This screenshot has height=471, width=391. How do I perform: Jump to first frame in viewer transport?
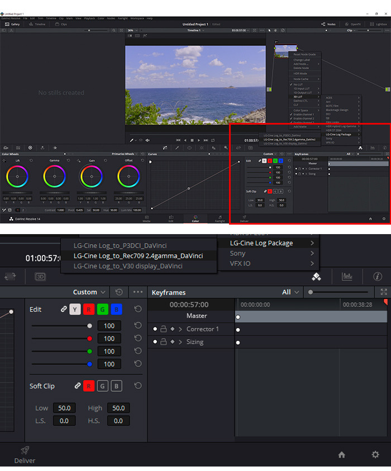pyautogui.click(x=178, y=140)
